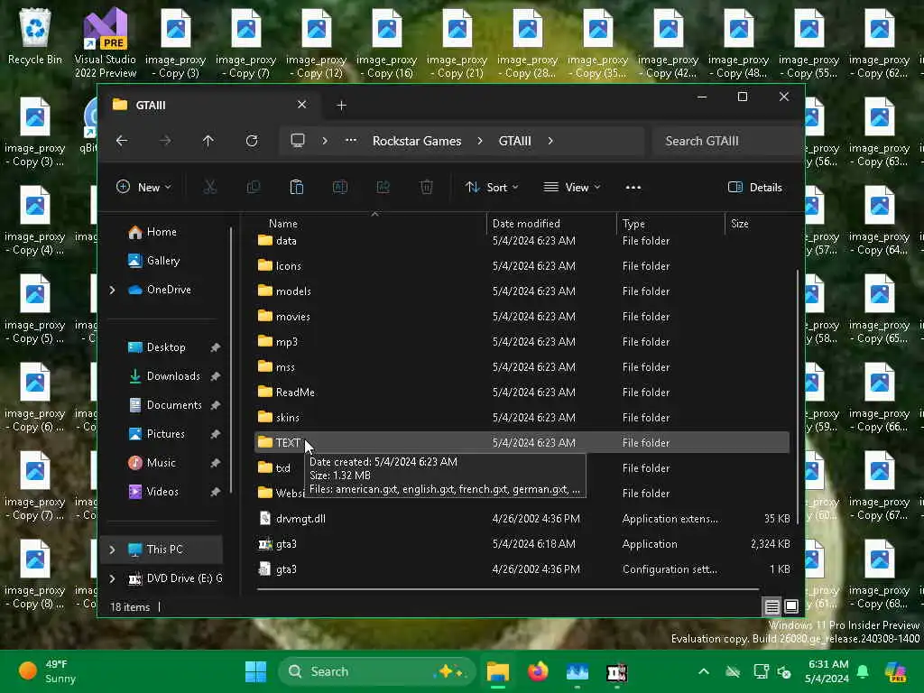The width and height of the screenshot is (924, 693).
Task: Open Pictures quick access folder
Action: (165, 434)
